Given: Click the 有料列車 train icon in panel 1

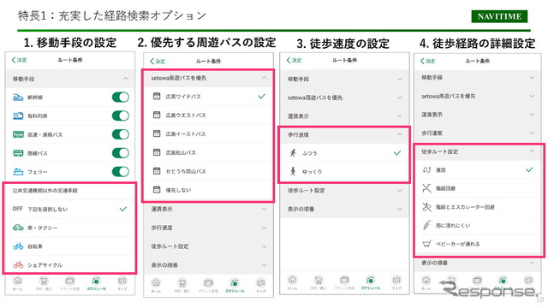Looking at the screenshot, I should 18,116.
